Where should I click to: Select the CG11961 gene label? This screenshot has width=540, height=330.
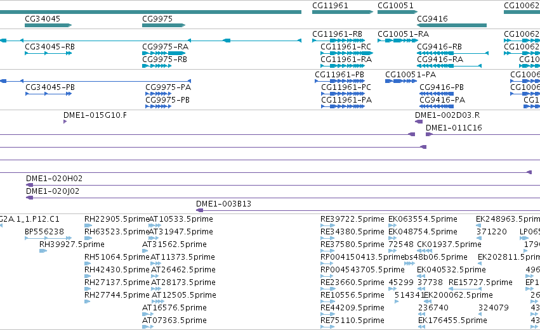330,6
